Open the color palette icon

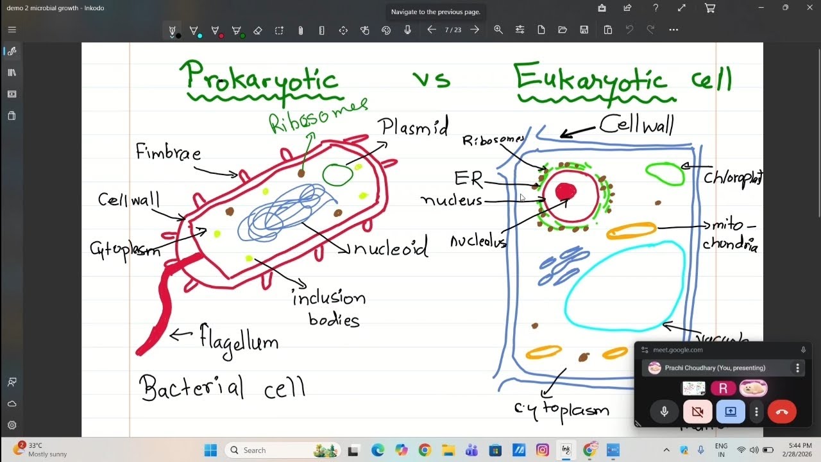[x=386, y=30]
